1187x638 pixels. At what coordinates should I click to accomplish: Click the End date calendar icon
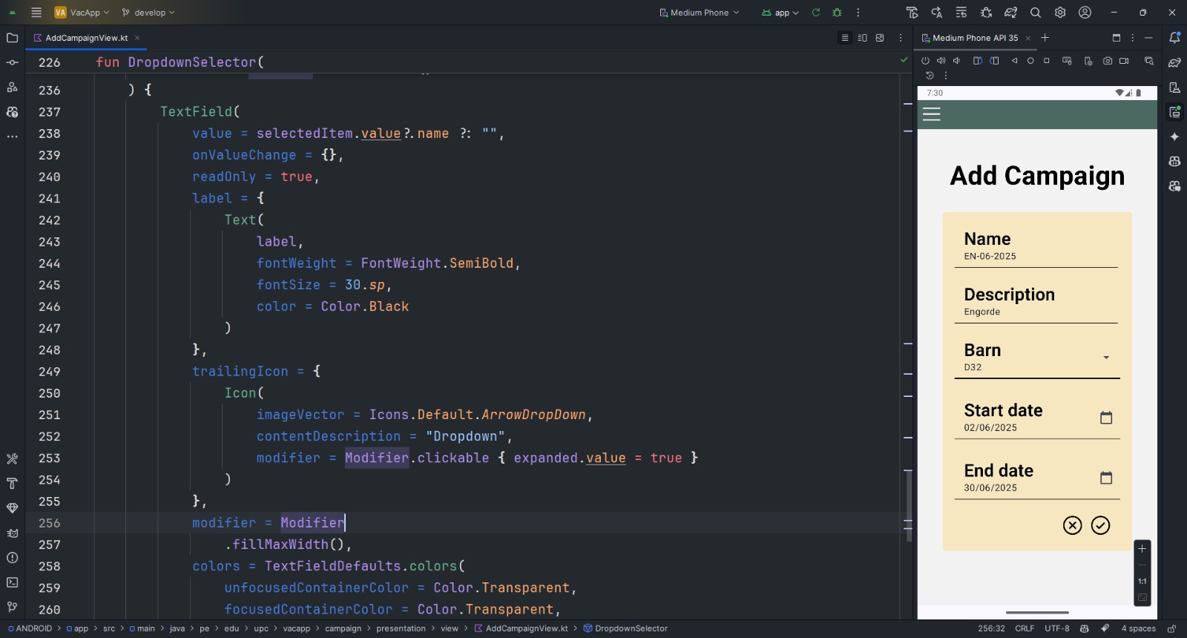click(x=1106, y=478)
